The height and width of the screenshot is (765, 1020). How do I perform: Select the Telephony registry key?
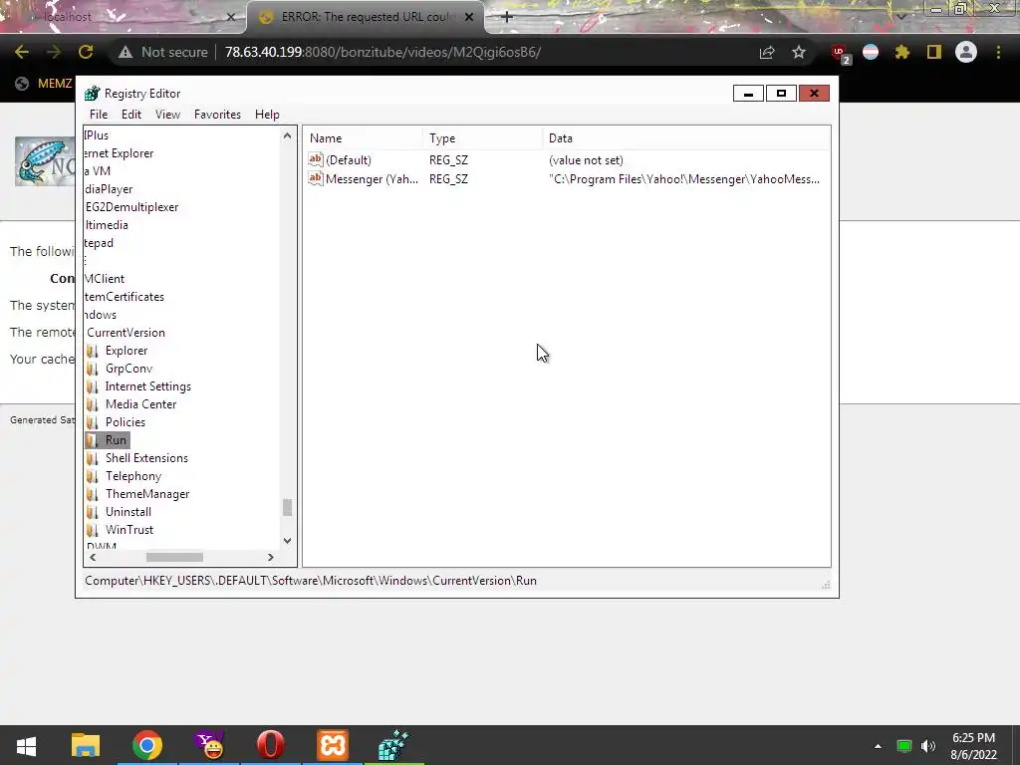click(x=133, y=476)
